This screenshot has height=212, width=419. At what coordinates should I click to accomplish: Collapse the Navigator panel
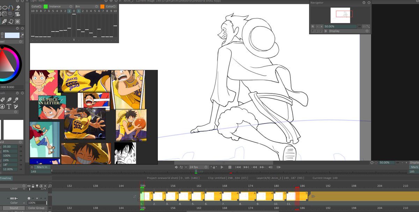(364, 2)
